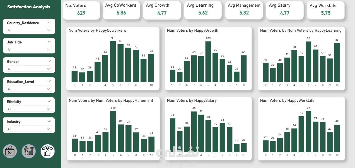
Task: Click the Country_Residence slicer header chevron
Action: (x=49, y=23)
